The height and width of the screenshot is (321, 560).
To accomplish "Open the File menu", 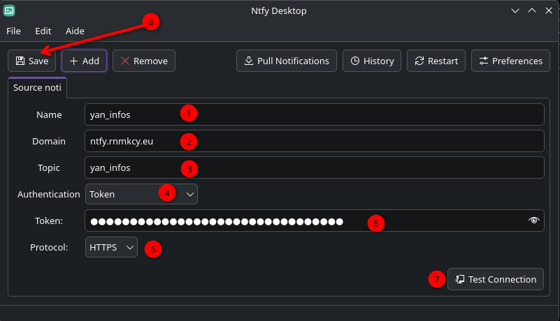I will coord(13,31).
